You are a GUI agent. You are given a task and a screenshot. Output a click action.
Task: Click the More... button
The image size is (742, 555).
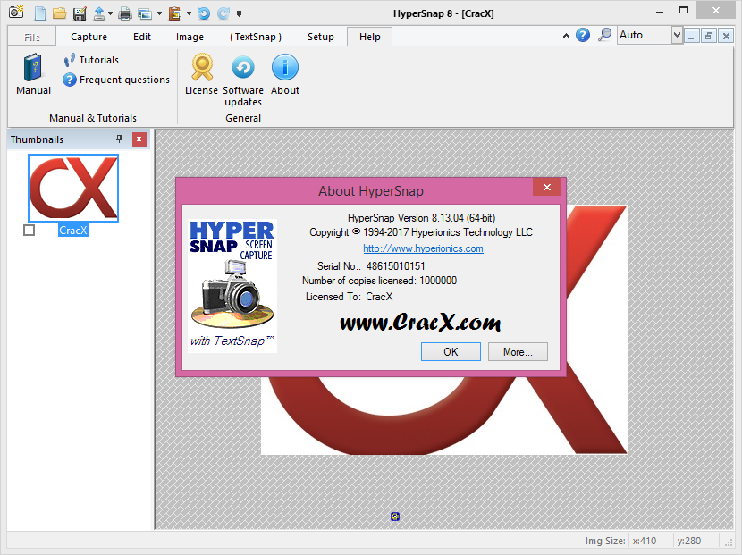[518, 351]
